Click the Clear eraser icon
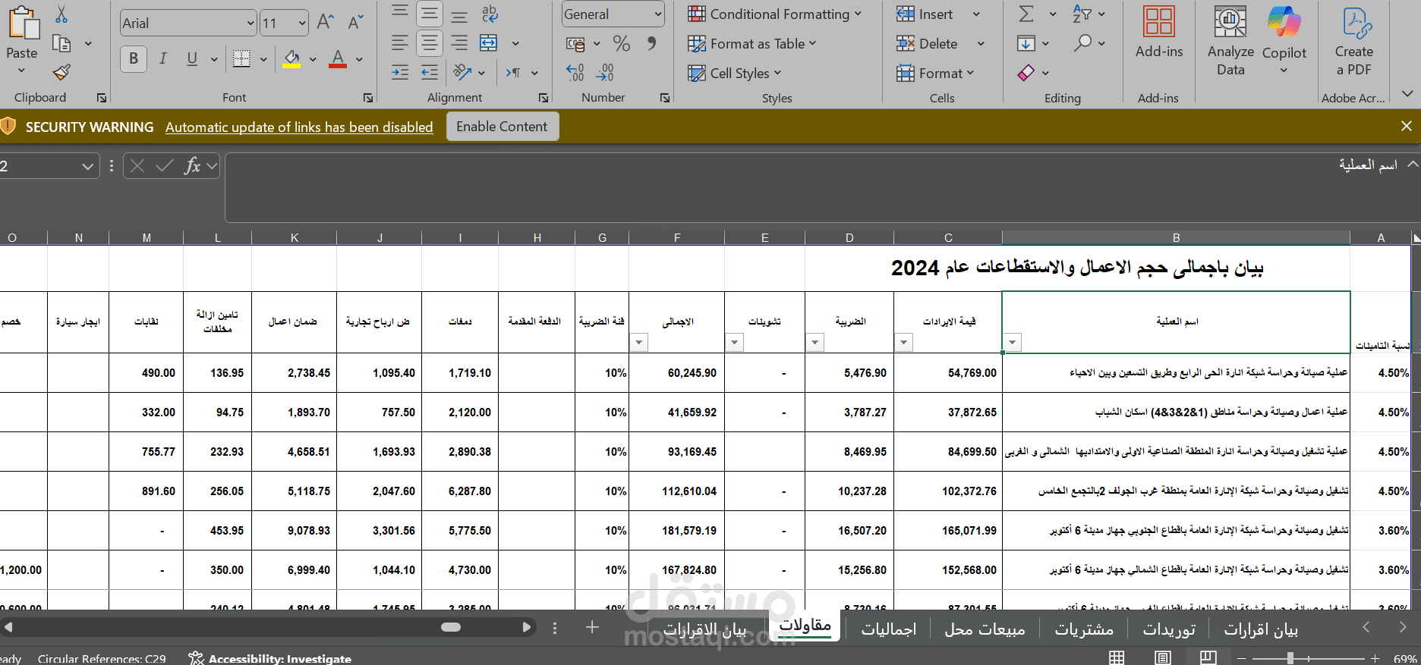This screenshot has height=665, width=1421. [1026, 73]
